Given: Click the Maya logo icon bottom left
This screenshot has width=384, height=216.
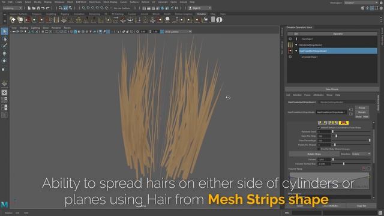Looking at the screenshot, I should click(4, 205).
